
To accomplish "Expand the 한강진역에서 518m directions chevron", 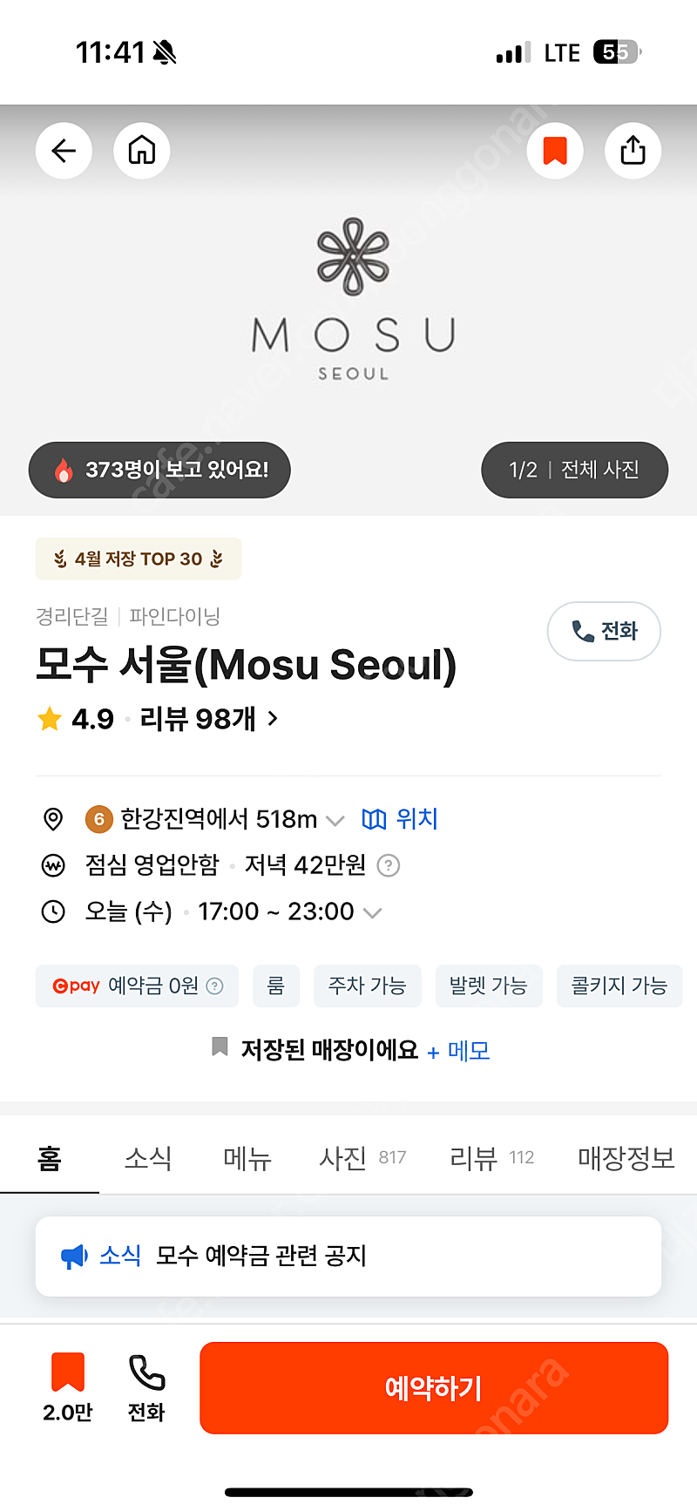I will (x=335, y=820).
